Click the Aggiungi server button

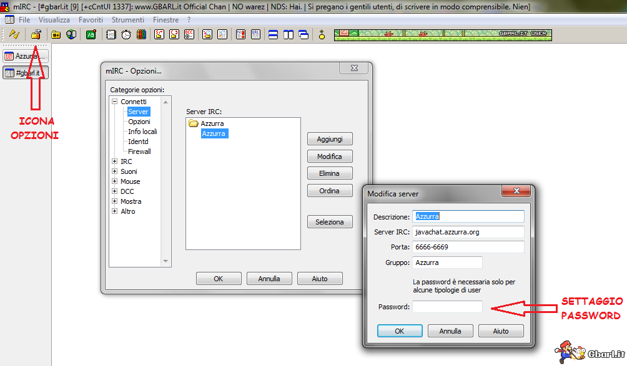pyautogui.click(x=330, y=139)
